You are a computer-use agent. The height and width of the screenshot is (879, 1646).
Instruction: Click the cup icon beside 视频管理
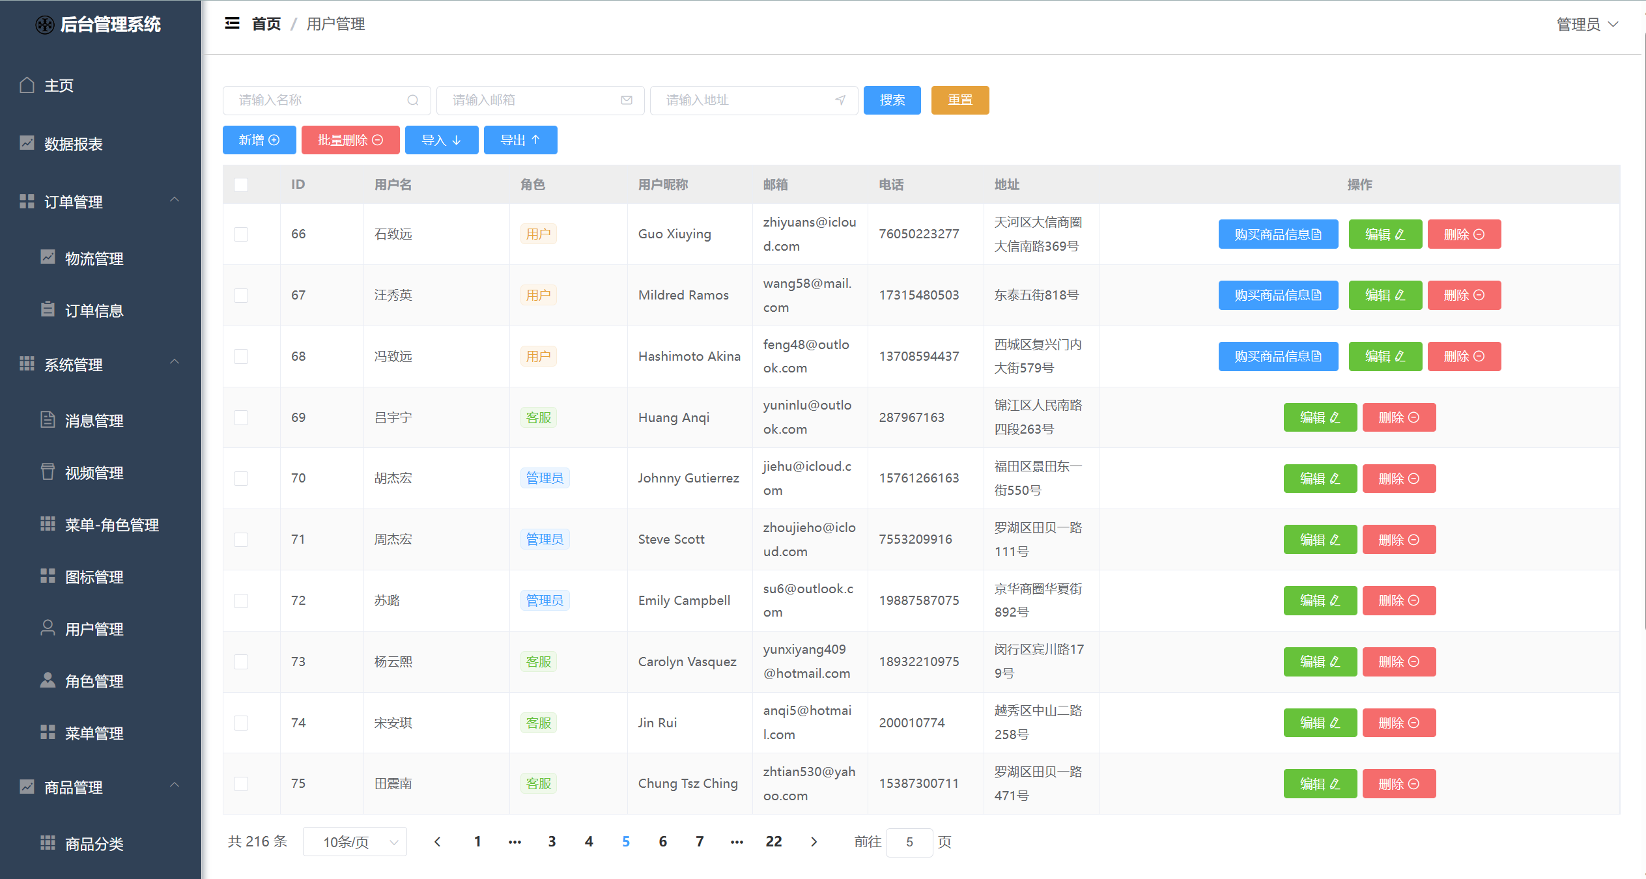(x=48, y=471)
